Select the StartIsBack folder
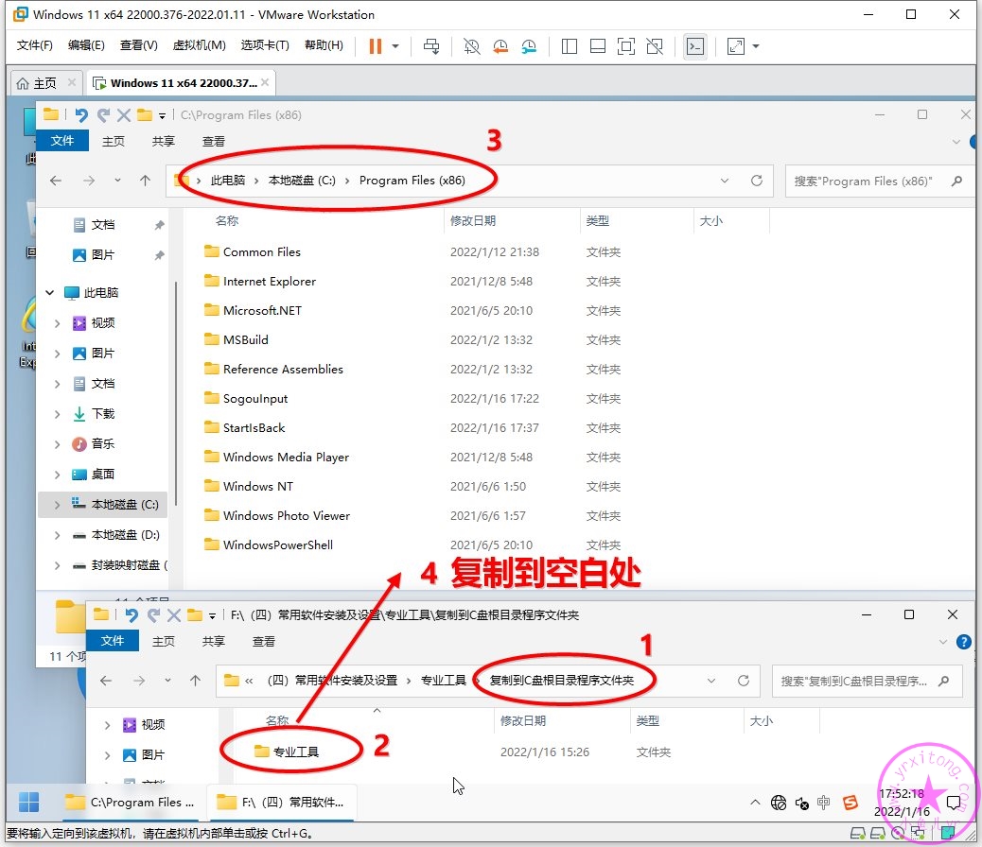The width and height of the screenshot is (982, 847). [x=244, y=427]
